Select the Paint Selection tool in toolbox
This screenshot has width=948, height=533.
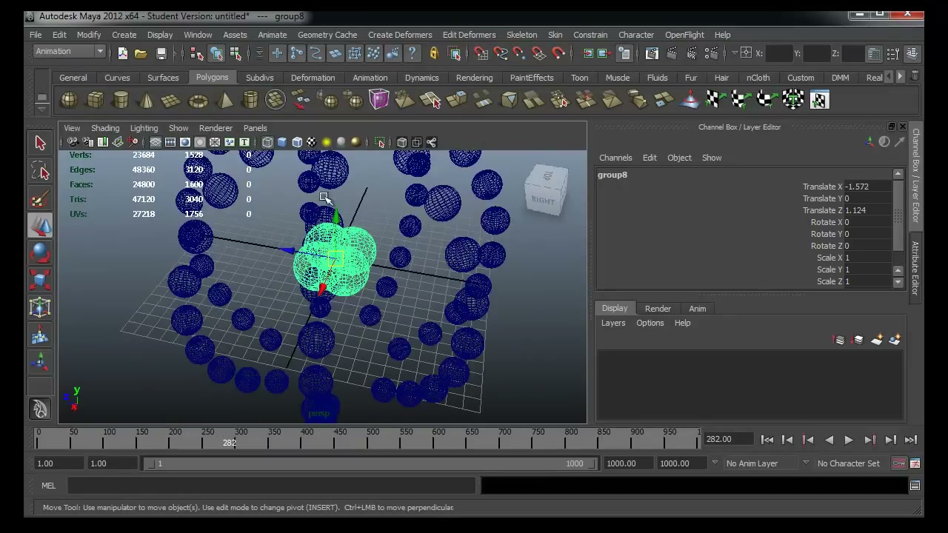40,198
